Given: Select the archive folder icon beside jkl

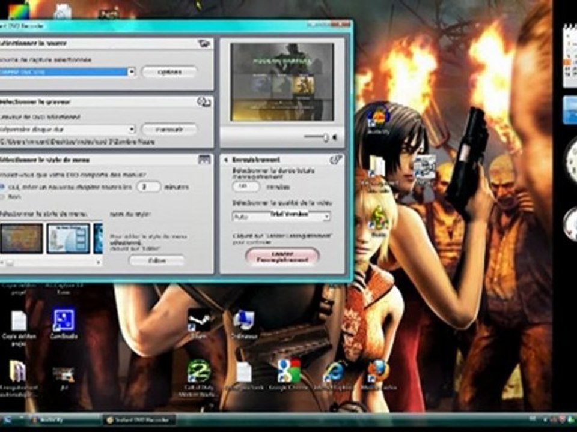Looking at the screenshot, I should click(17, 379).
